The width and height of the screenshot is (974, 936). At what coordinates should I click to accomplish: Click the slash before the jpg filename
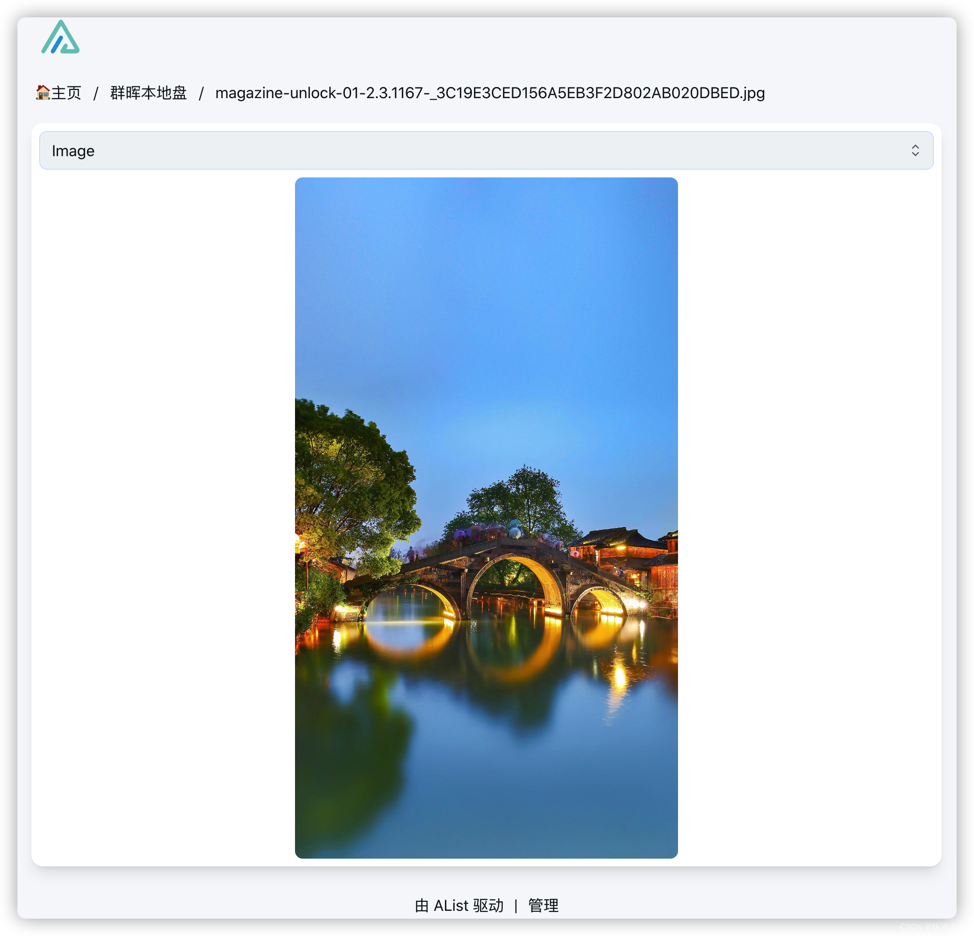point(201,93)
